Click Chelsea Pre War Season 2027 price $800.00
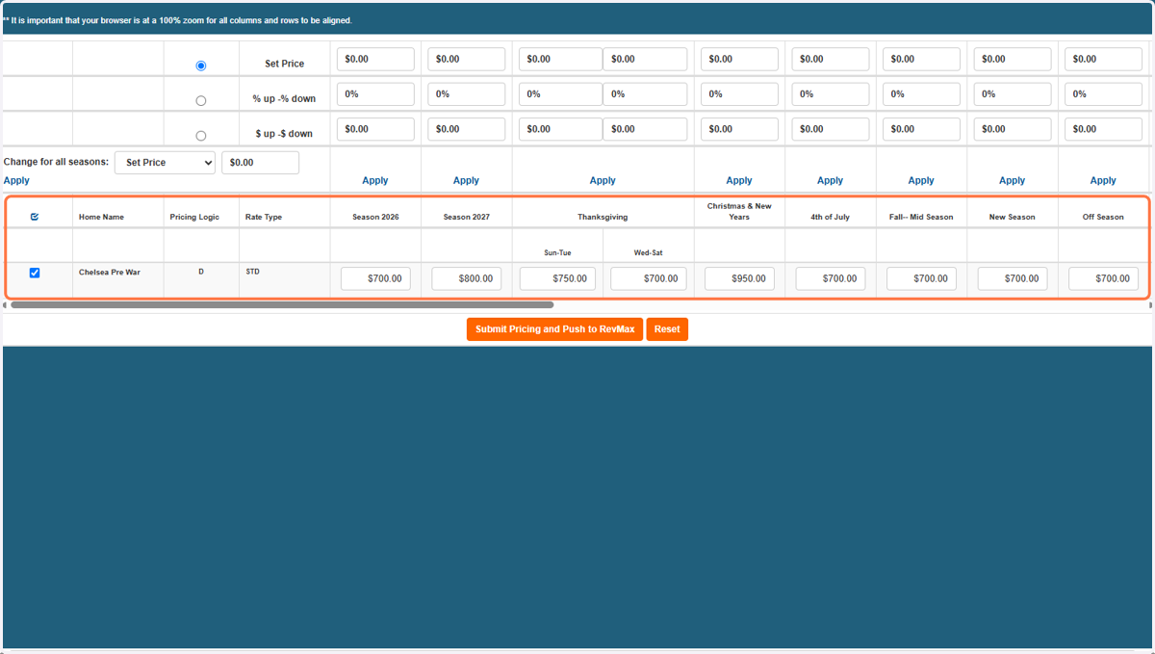Screen dimensions: 1155x654 tap(467, 278)
